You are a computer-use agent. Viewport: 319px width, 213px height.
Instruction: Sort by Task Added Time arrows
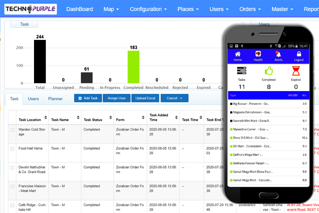click(177, 117)
